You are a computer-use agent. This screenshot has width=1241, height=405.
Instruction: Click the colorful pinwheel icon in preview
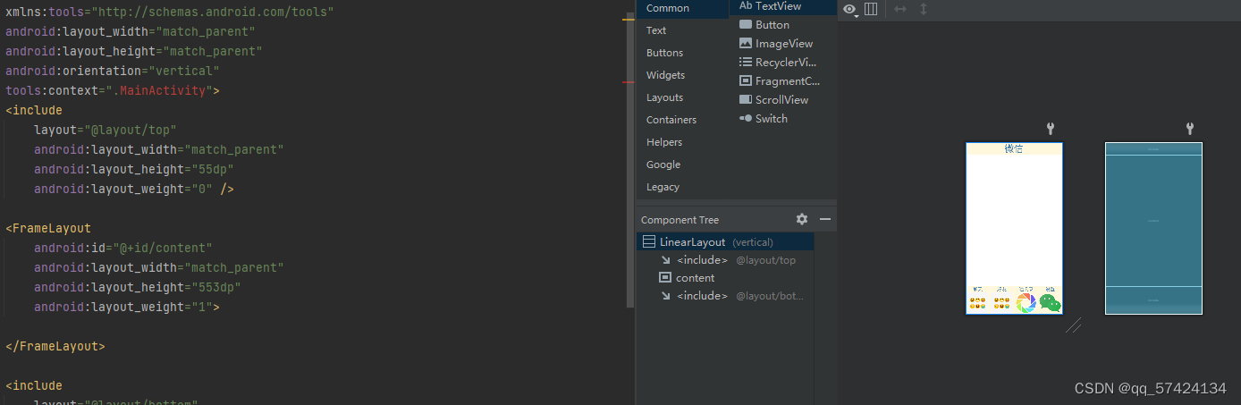(1026, 303)
